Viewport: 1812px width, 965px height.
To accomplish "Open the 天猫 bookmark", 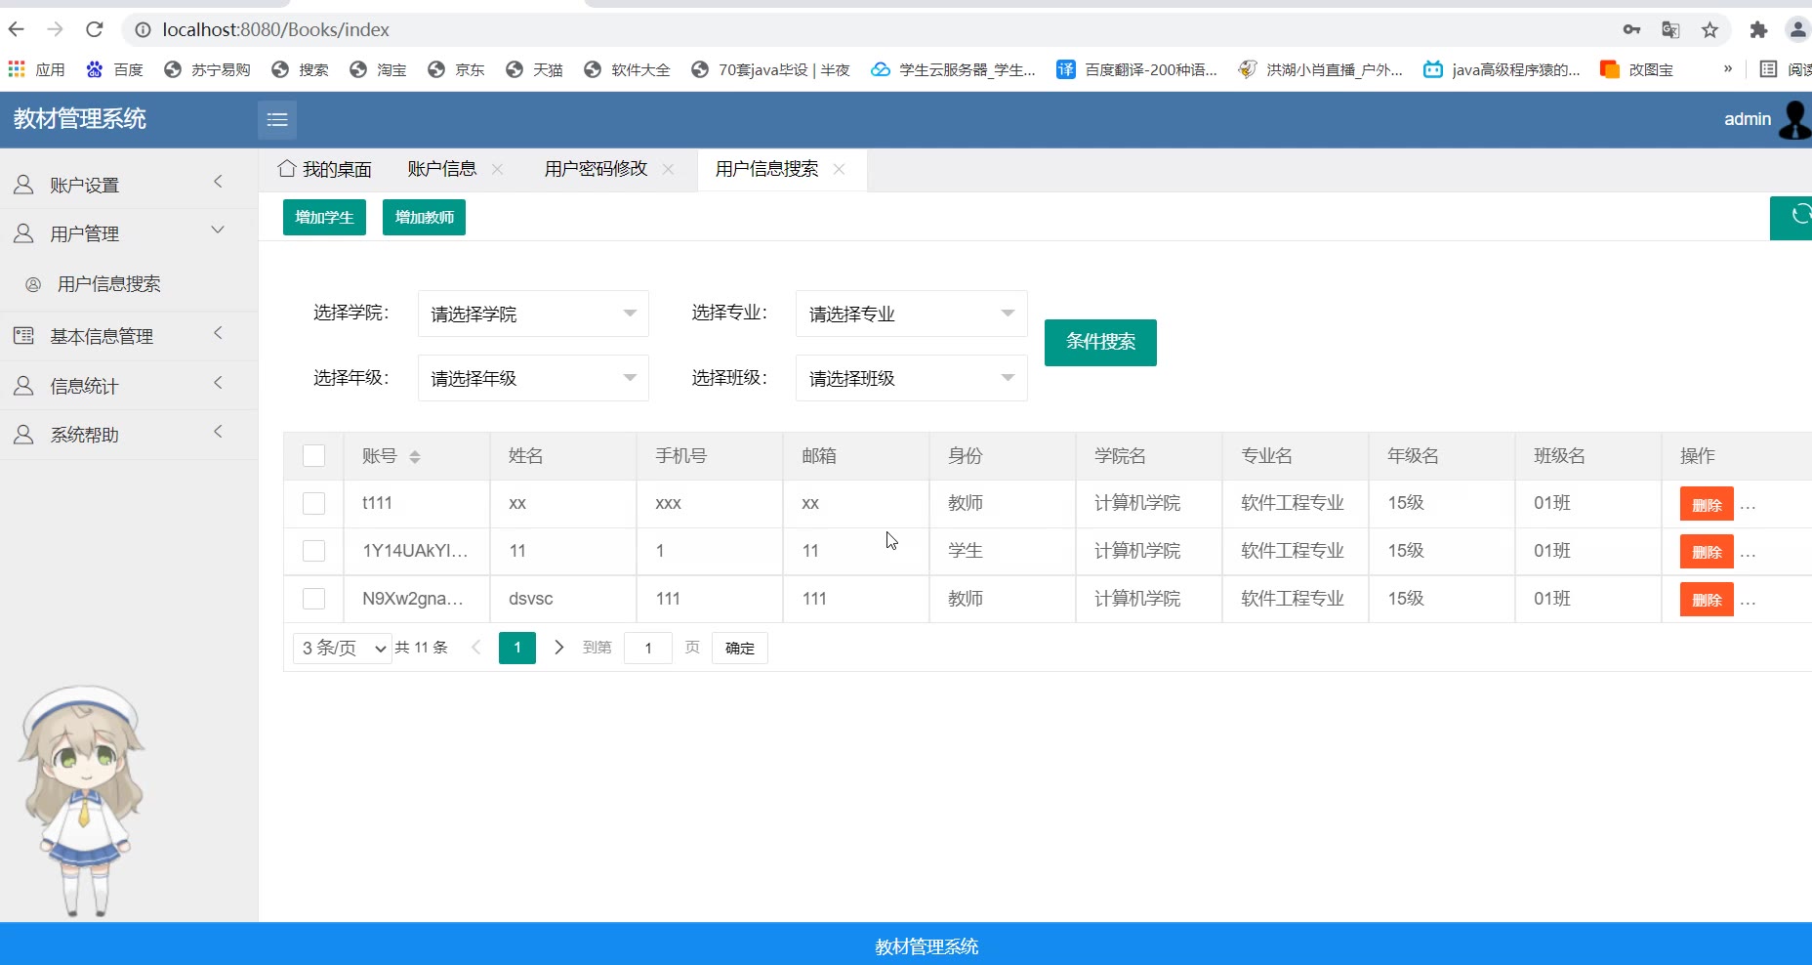I will (x=534, y=69).
